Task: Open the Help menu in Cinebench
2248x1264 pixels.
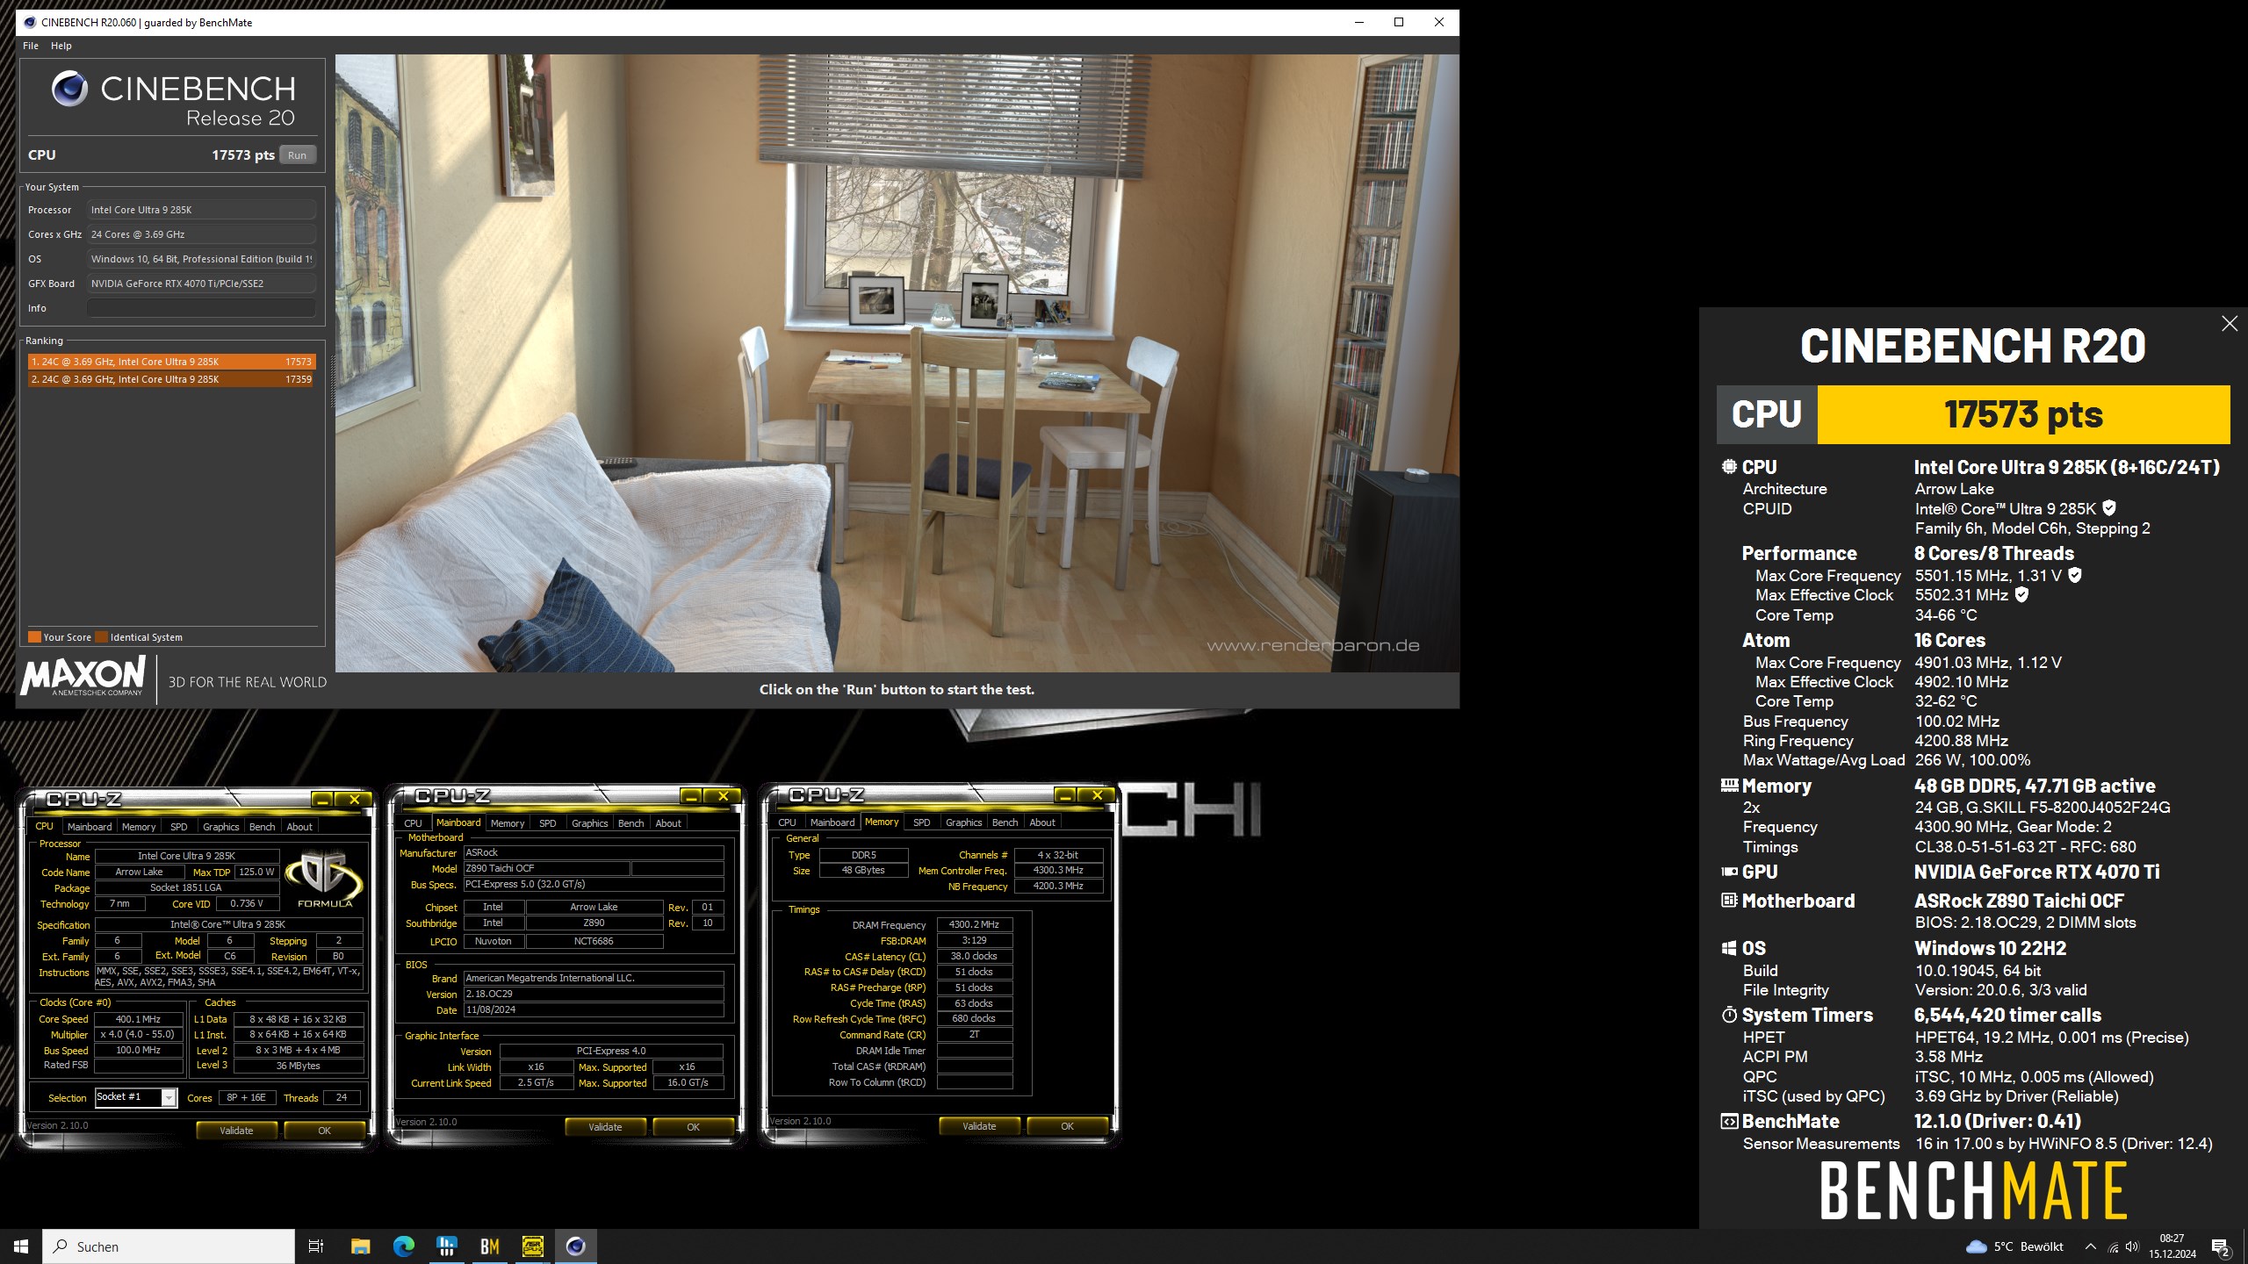Action: (61, 46)
